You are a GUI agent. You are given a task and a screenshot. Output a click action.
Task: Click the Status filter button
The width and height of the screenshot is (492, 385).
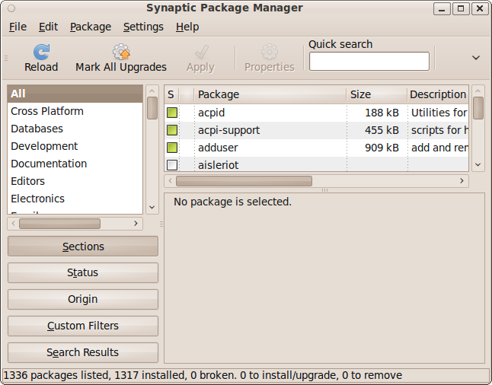pos(83,272)
